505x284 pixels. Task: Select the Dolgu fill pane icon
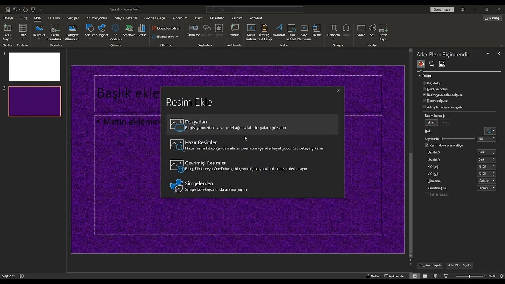pos(421,64)
